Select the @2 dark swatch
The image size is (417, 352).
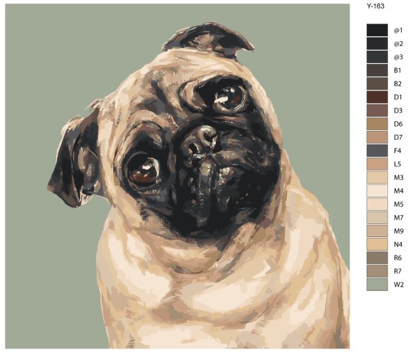[x=377, y=43]
